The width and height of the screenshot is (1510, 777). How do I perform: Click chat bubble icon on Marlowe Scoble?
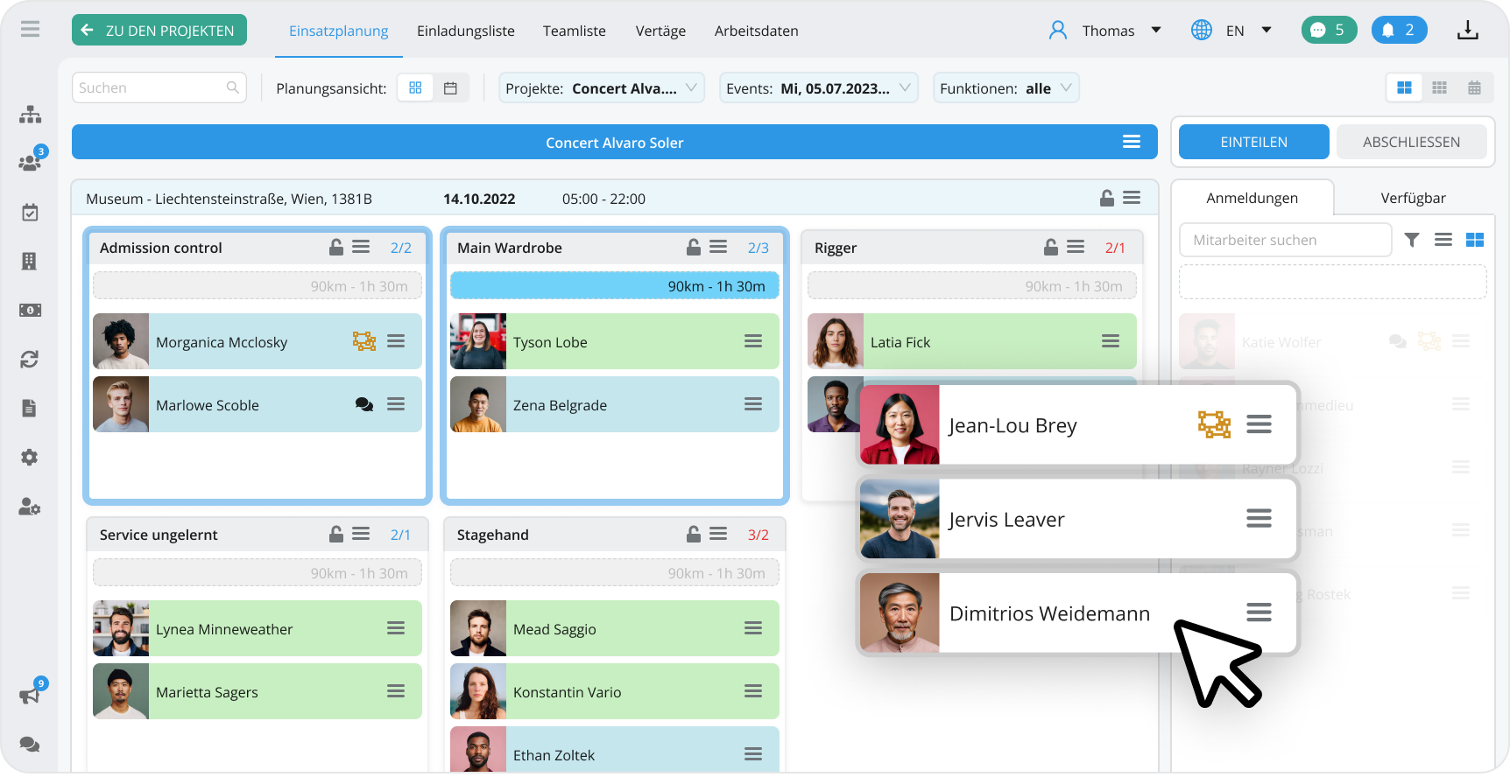click(364, 404)
